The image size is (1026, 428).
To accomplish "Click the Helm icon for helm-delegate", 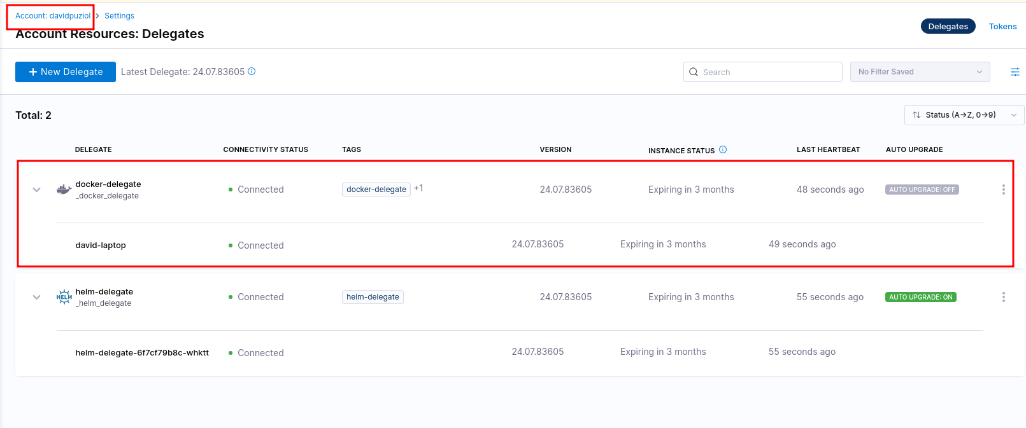I will pyautogui.click(x=64, y=297).
